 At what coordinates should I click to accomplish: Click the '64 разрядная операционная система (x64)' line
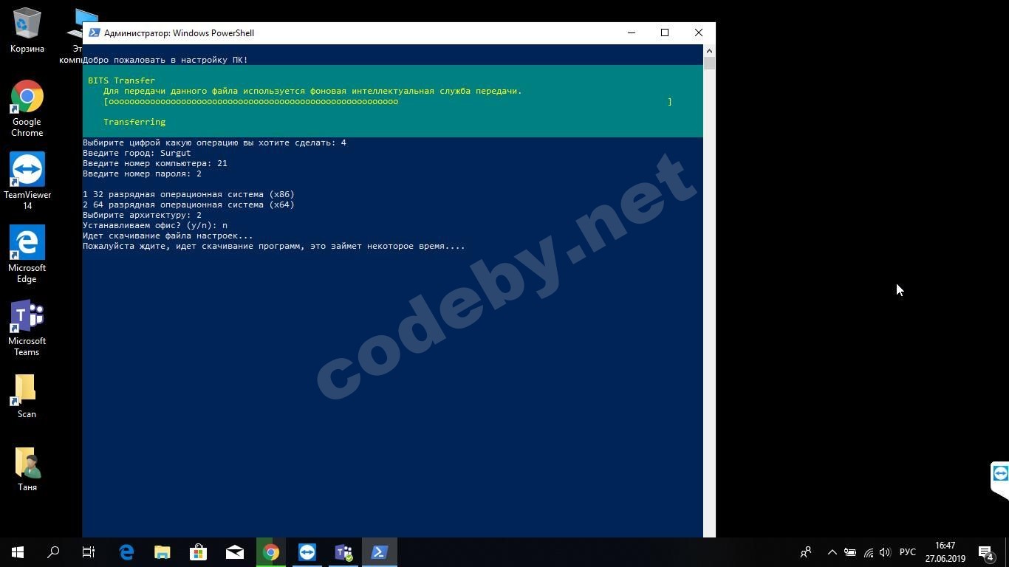pos(188,205)
